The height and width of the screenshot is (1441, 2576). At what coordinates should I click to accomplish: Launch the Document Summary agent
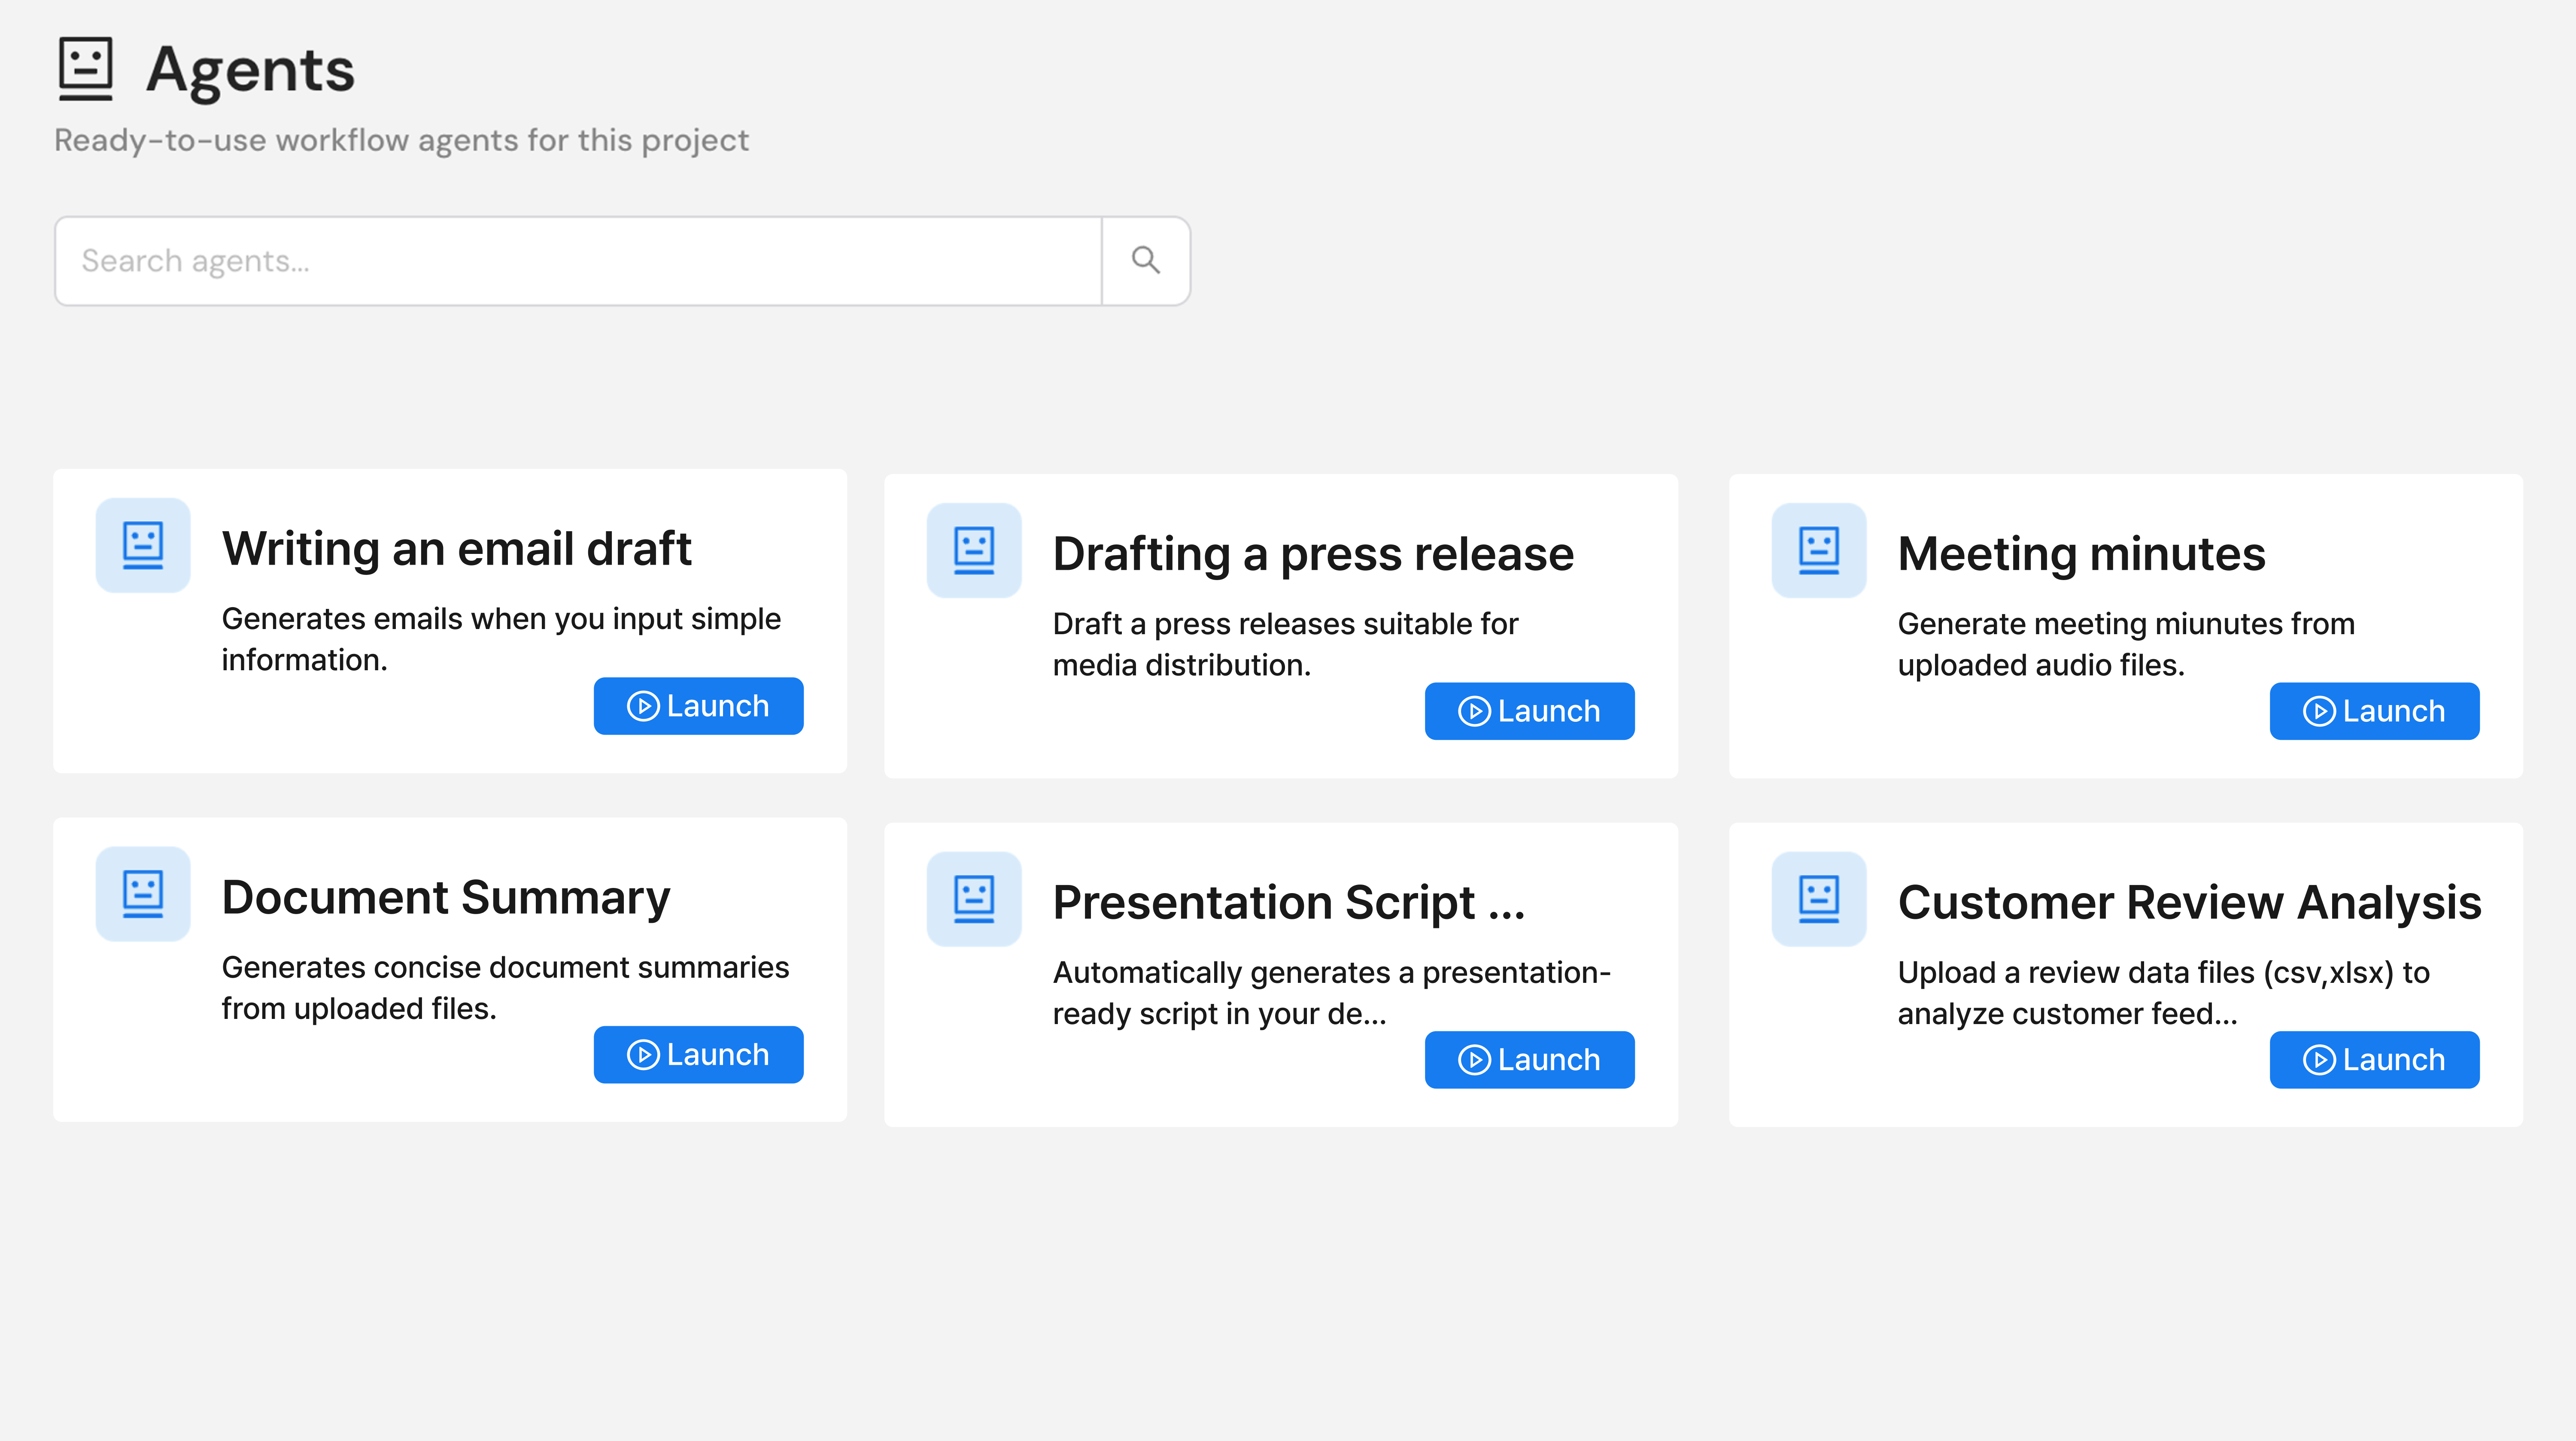coord(699,1055)
